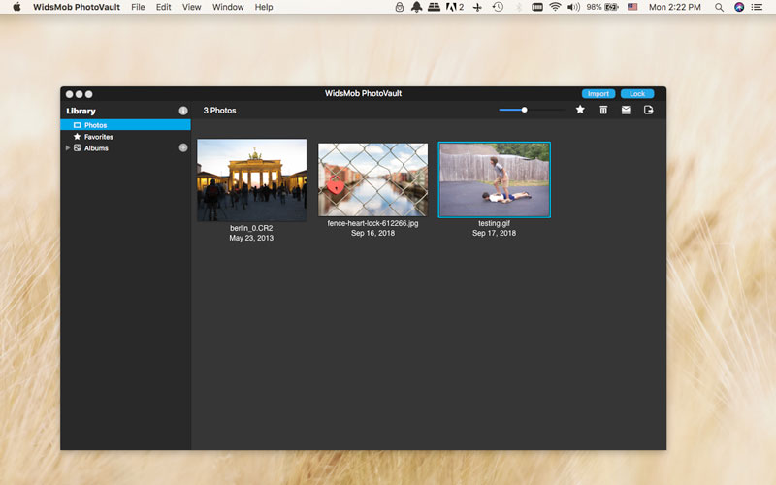Click the notification bell menu bar icon
Image resolution: width=776 pixels, height=485 pixels.
coord(417,7)
